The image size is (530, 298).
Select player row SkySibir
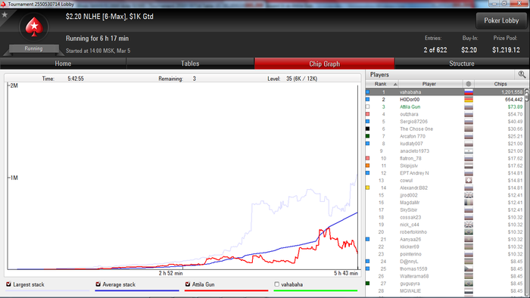[x=445, y=210]
